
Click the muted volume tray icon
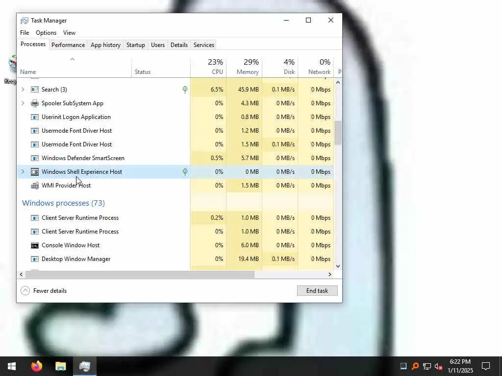[x=438, y=366]
